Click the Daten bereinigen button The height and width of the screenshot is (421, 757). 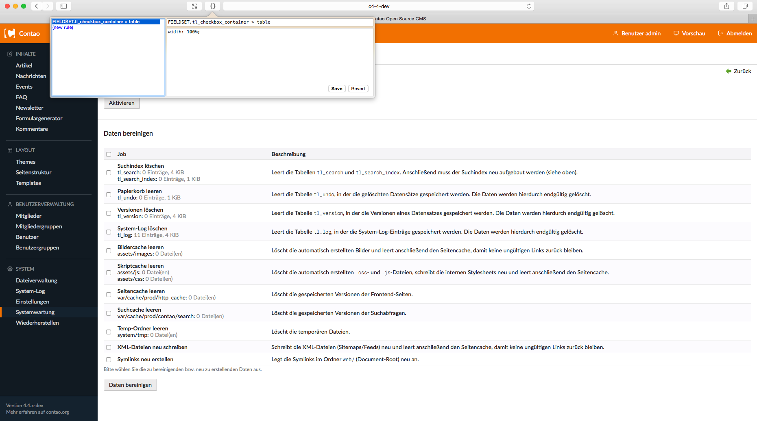(130, 385)
